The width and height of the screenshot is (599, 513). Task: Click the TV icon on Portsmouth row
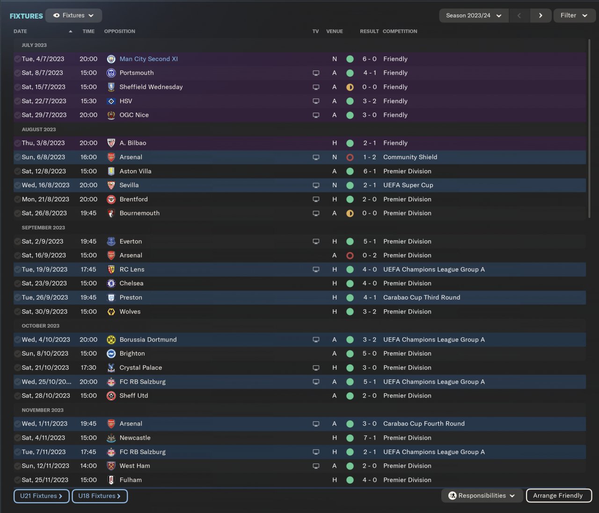pyautogui.click(x=316, y=73)
